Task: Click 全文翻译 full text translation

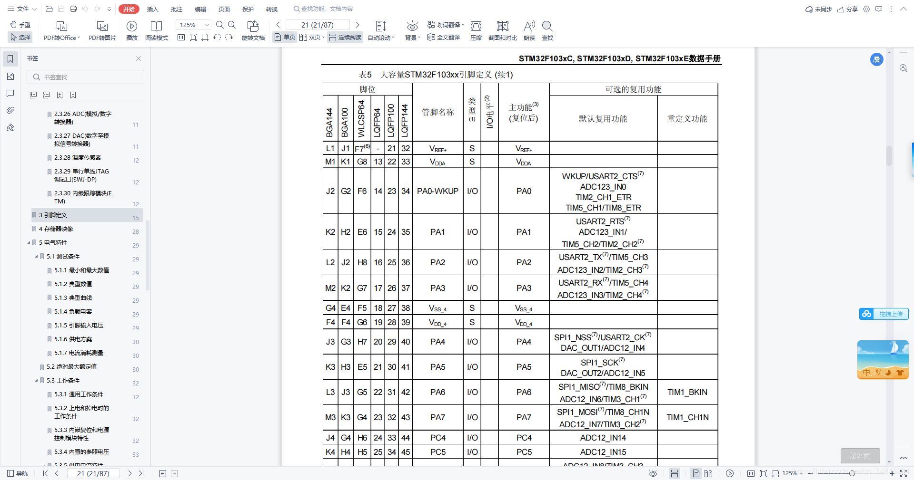Action: (x=444, y=37)
